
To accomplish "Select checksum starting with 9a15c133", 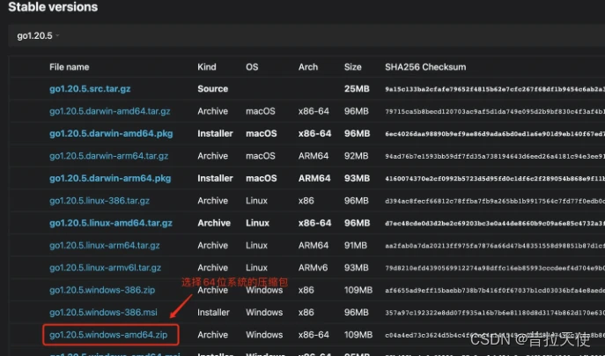I will pos(495,89).
